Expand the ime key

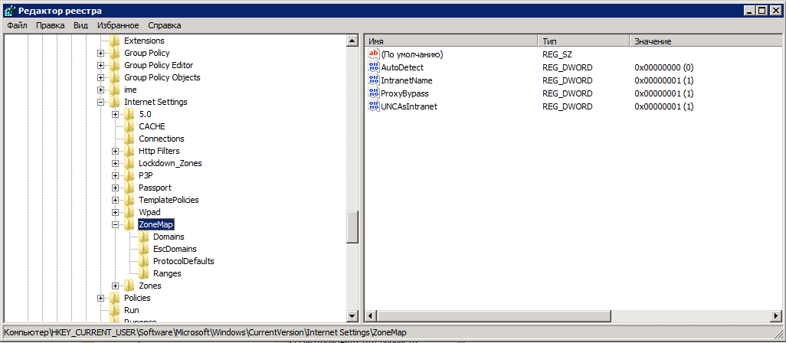tap(101, 90)
